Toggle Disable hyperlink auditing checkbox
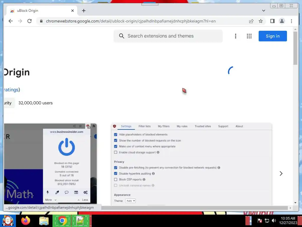302x227 pixels. [116, 174]
